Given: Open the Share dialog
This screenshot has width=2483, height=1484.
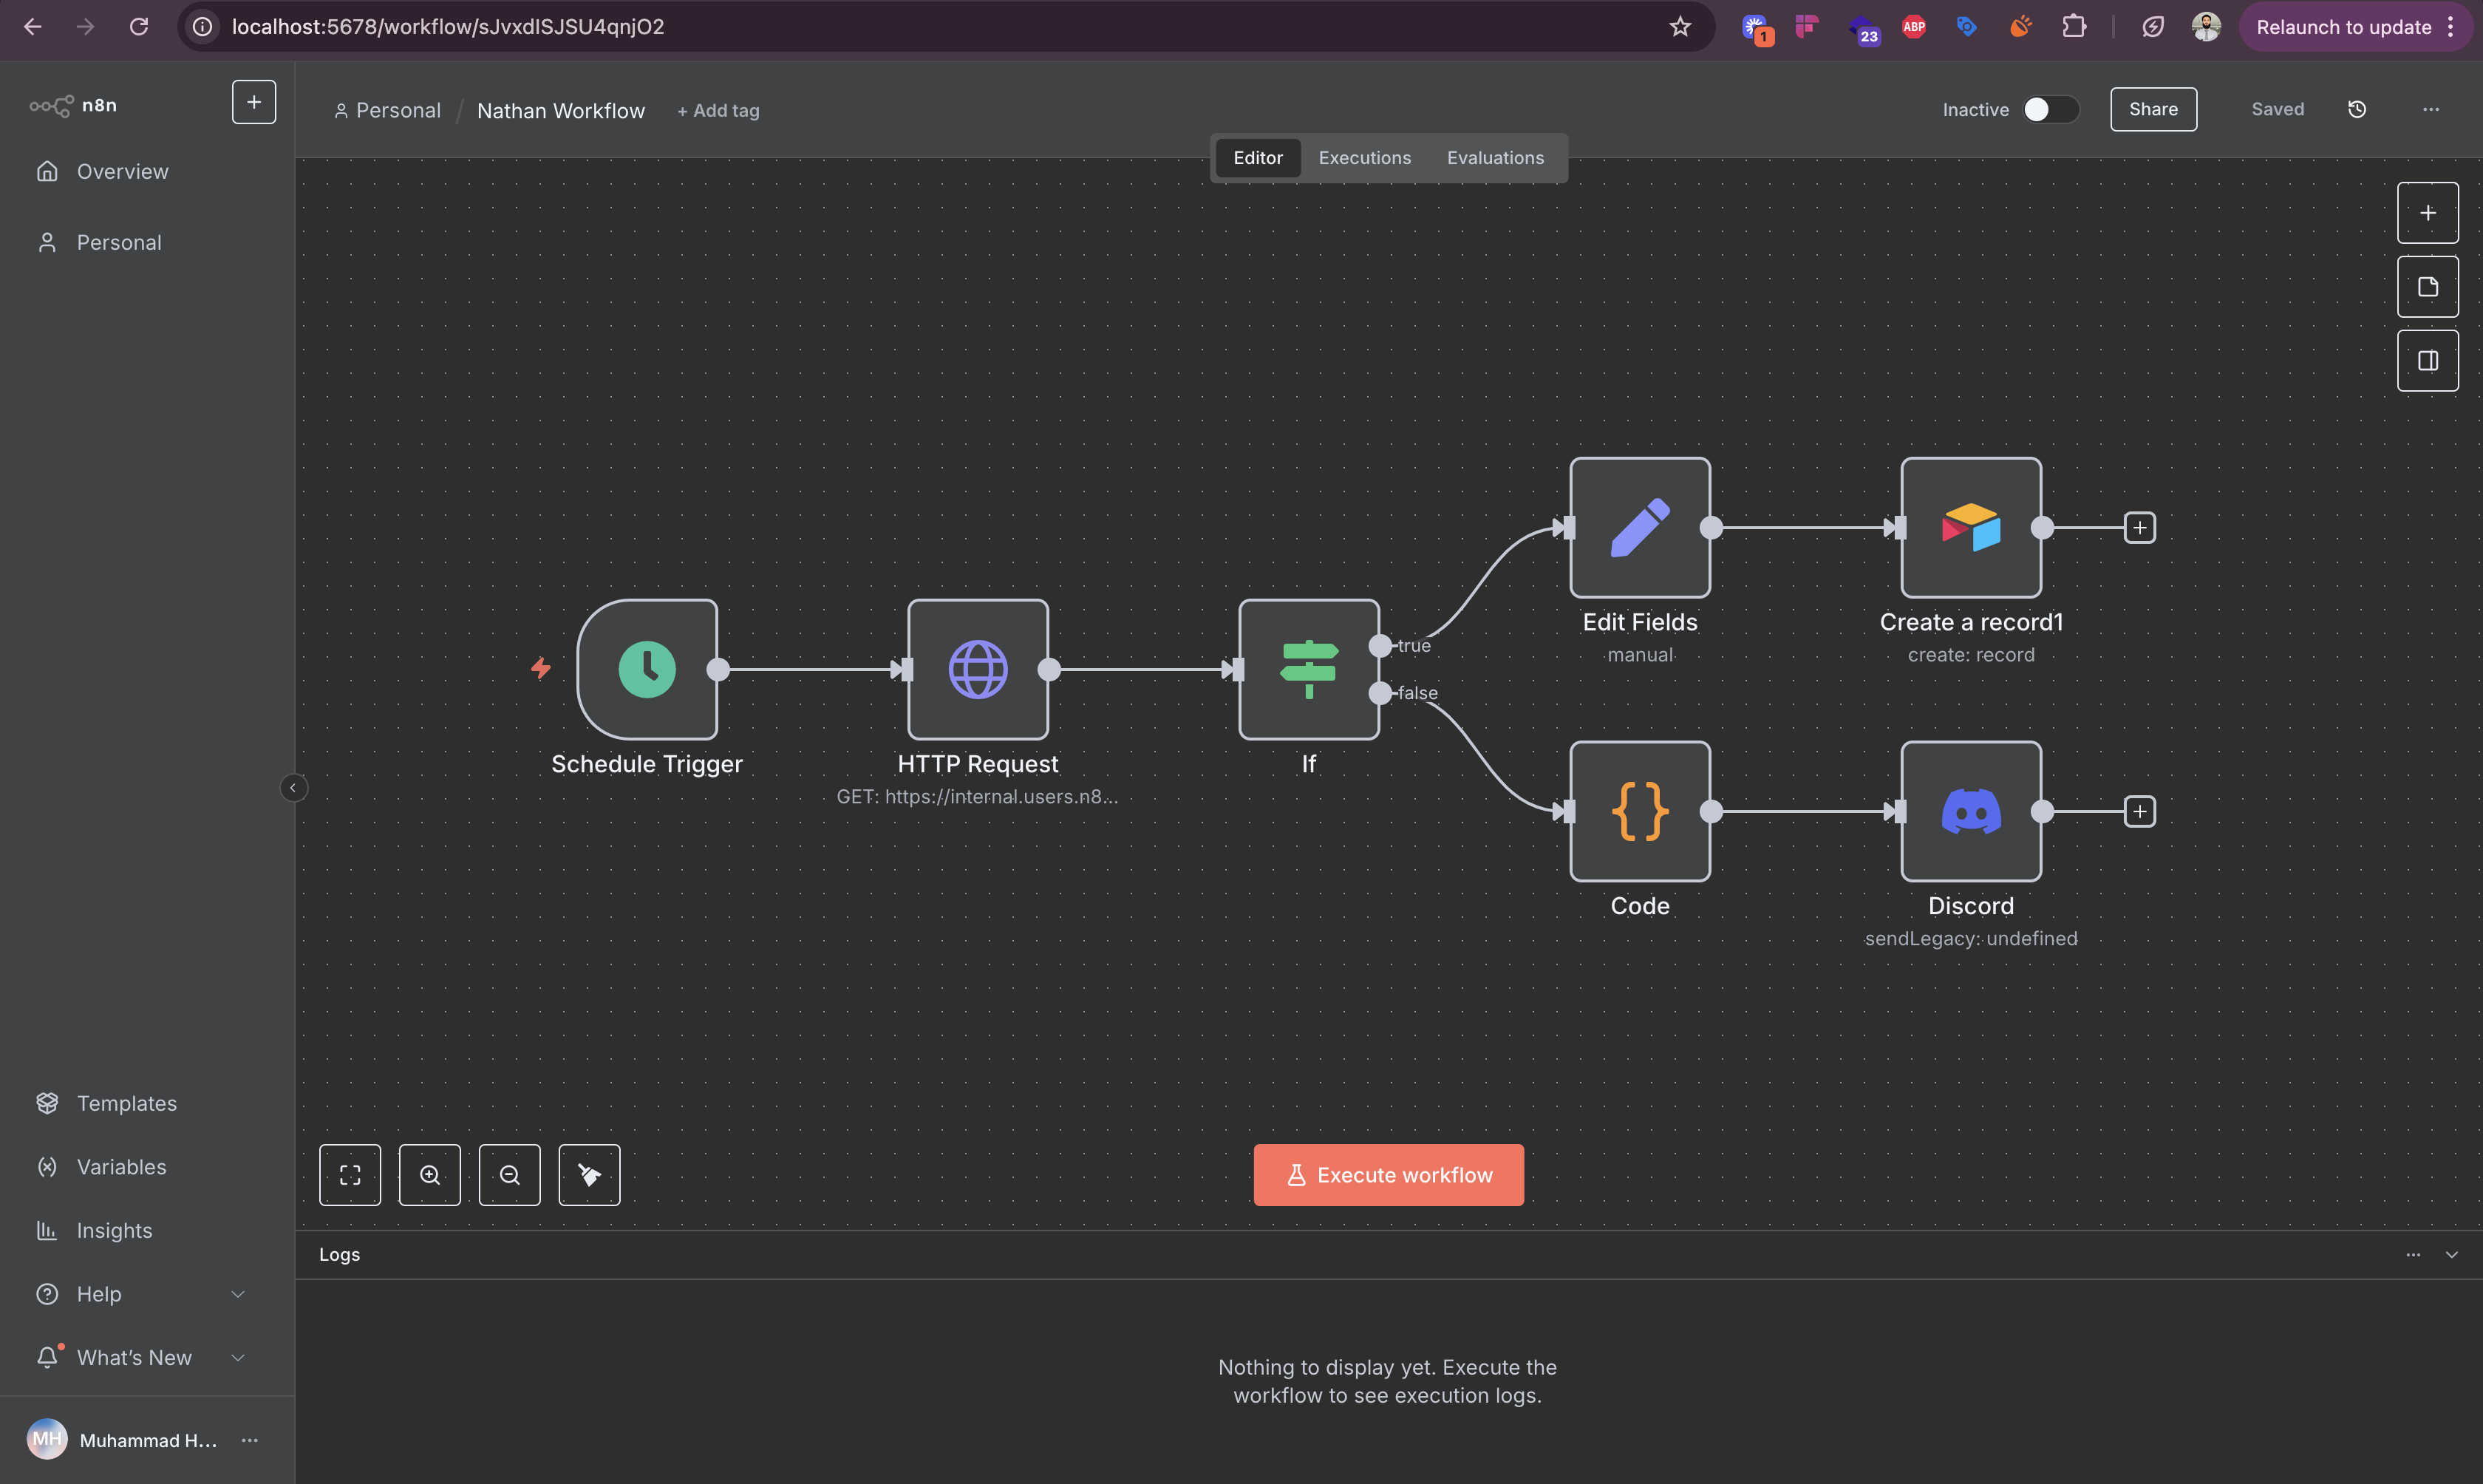Looking at the screenshot, I should 2153,109.
